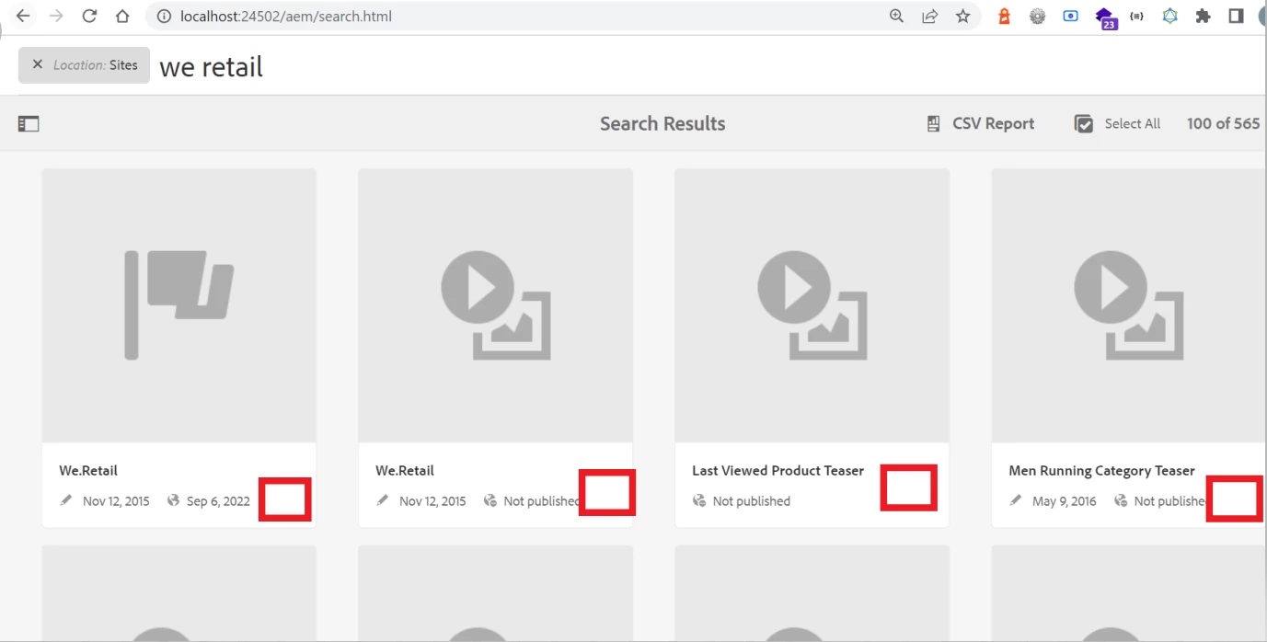Click 'Not published' on second We.Retail card

pos(541,501)
